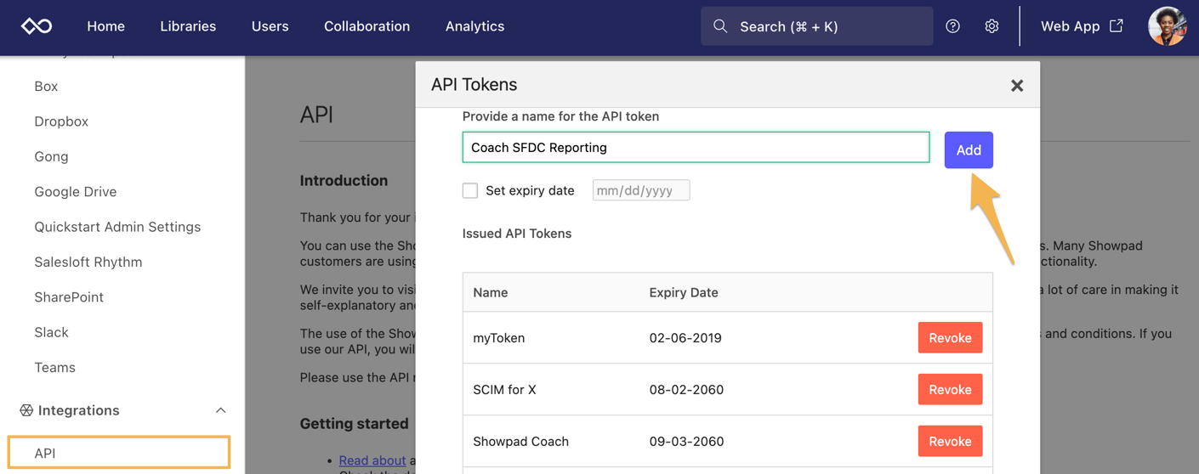The image size is (1199, 474).
Task: Click the 09-03-2060 expiry cell
Action: coord(686,441)
